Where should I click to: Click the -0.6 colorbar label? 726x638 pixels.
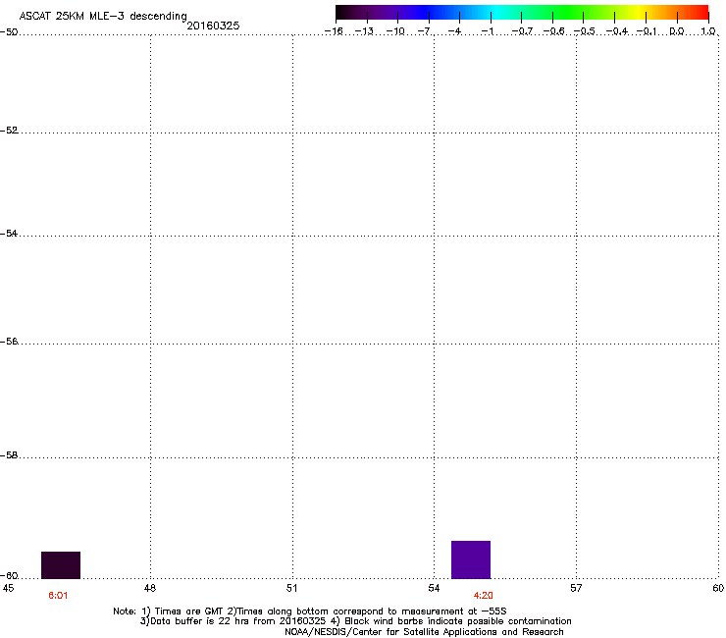[x=553, y=31]
